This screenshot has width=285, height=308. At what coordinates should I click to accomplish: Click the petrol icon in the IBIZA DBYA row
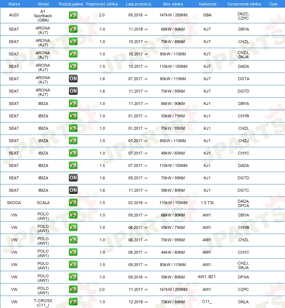(73, 103)
